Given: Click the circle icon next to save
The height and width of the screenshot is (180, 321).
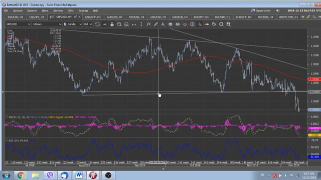Looking at the screenshot, I should click(221, 24).
